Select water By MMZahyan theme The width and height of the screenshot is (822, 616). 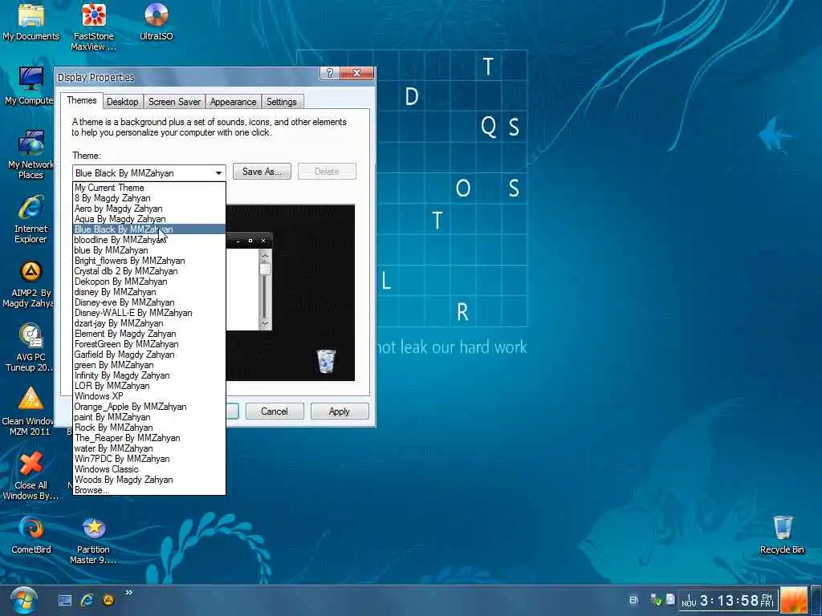149,448
